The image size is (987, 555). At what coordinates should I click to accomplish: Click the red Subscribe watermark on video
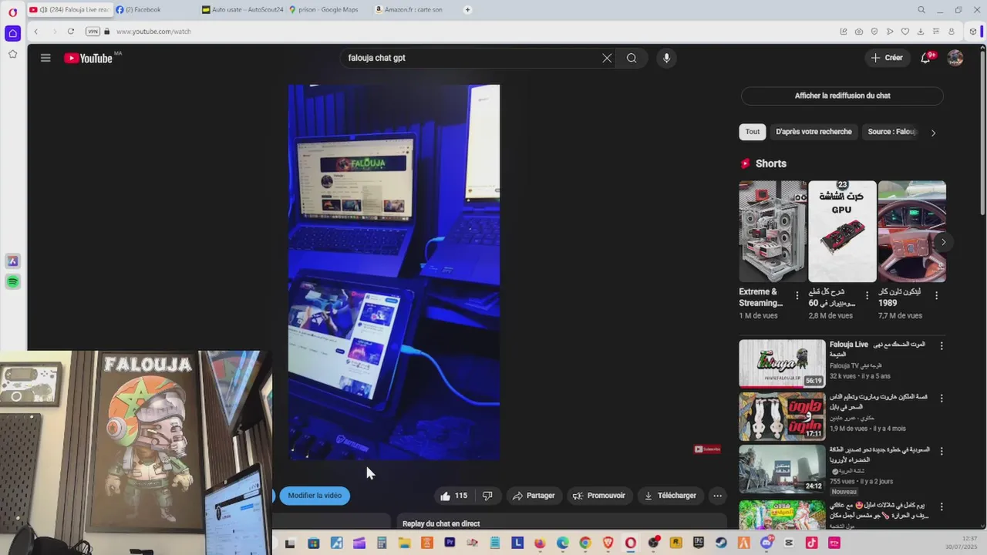707,449
